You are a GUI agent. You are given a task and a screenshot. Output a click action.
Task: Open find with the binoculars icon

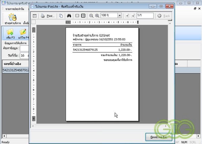tap(69, 16)
